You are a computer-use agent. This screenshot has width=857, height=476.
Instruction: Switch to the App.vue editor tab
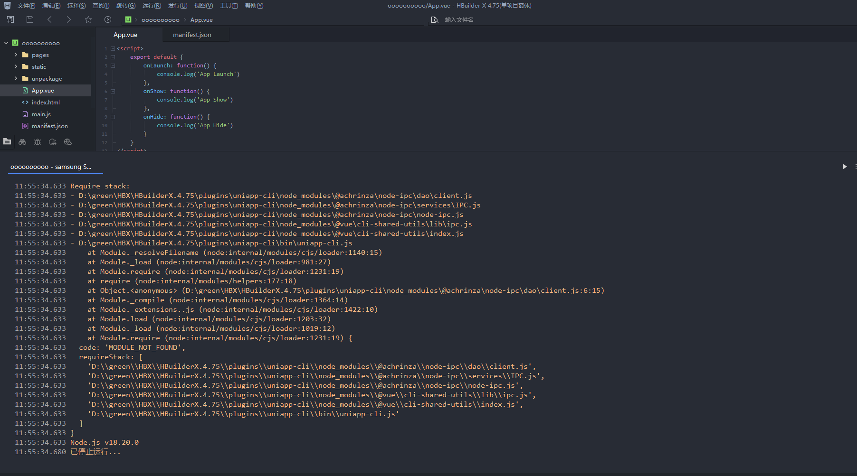click(125, 35)
